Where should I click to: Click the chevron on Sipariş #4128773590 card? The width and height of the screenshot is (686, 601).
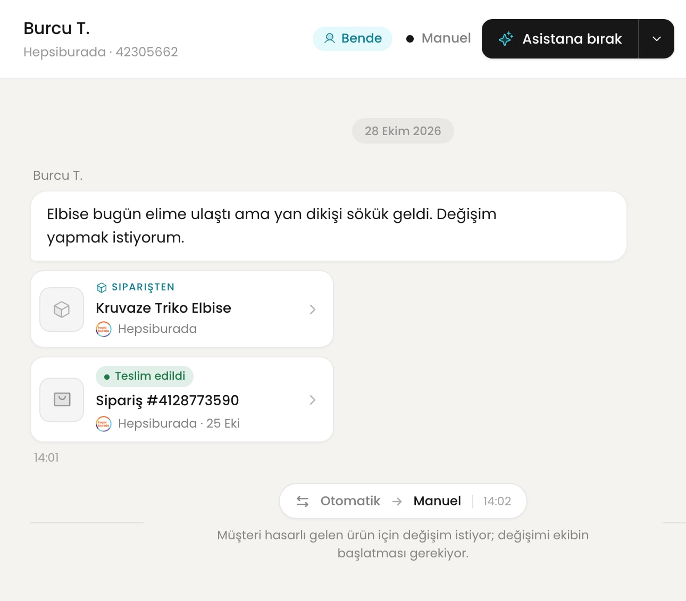point(313,400)
